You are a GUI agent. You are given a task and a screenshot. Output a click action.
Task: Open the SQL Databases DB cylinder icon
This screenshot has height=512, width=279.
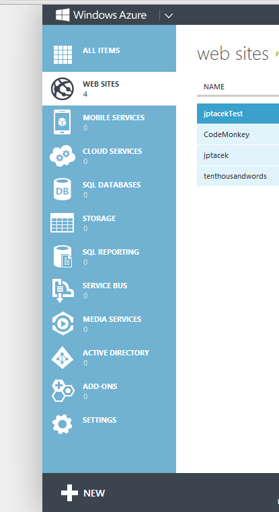[x=62, y=189]
